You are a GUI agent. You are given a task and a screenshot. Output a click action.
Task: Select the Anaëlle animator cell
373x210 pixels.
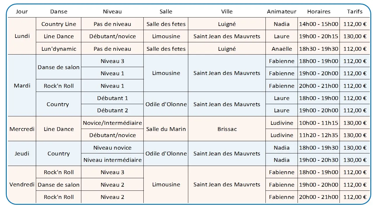coord(281,49)
